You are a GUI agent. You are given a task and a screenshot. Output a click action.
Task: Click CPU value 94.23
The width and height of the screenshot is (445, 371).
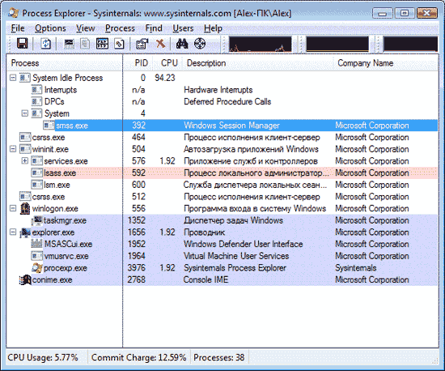(x=165, y=78)
